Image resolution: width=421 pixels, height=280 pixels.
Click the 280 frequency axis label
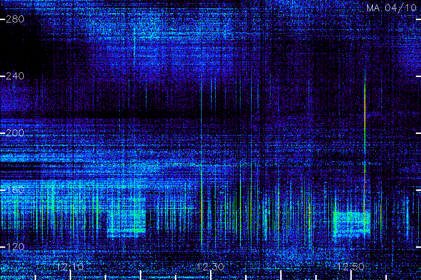point(15,19)
